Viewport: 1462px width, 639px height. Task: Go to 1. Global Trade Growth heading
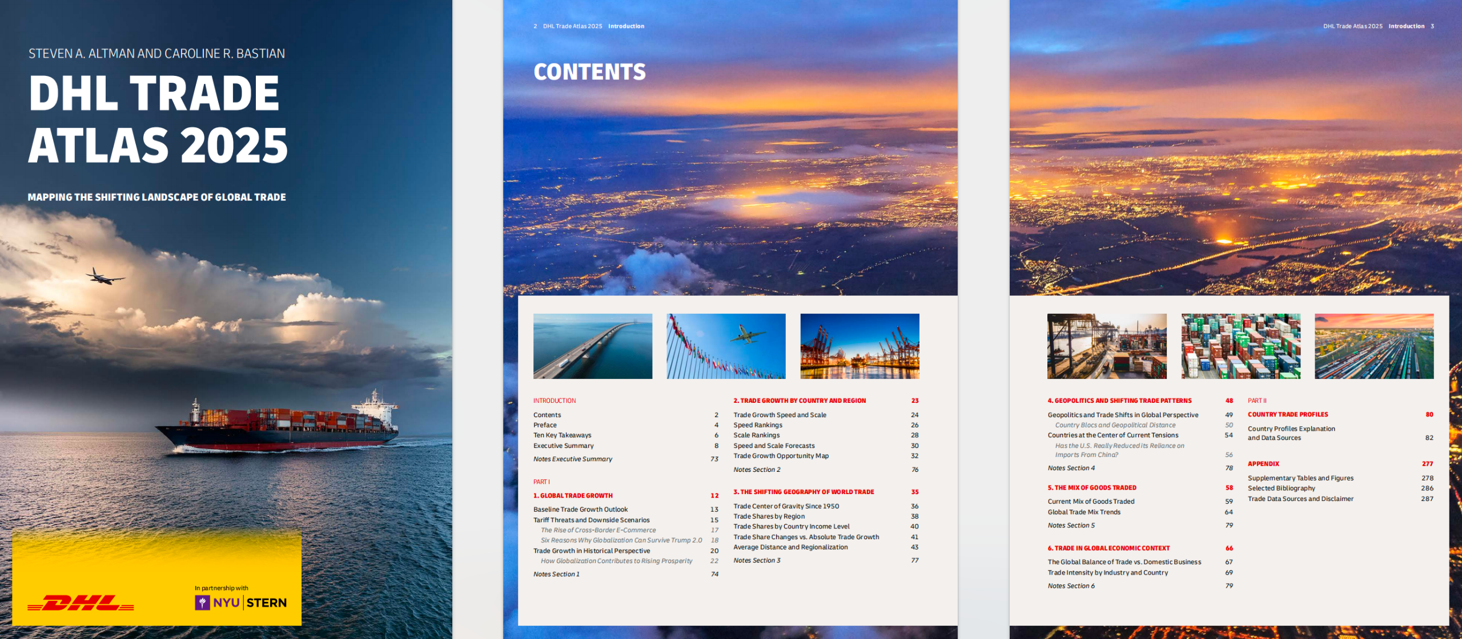coord(626,496)
